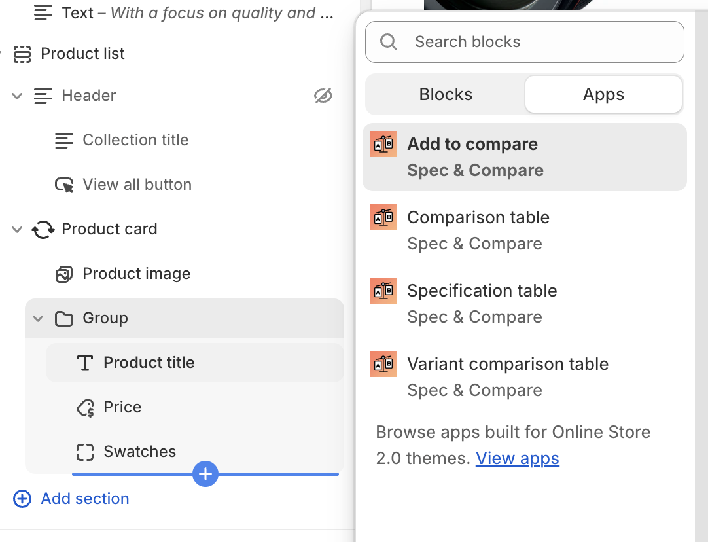Click the Swatches dashed-square icon
708x542 pixels.
point(85,452)
